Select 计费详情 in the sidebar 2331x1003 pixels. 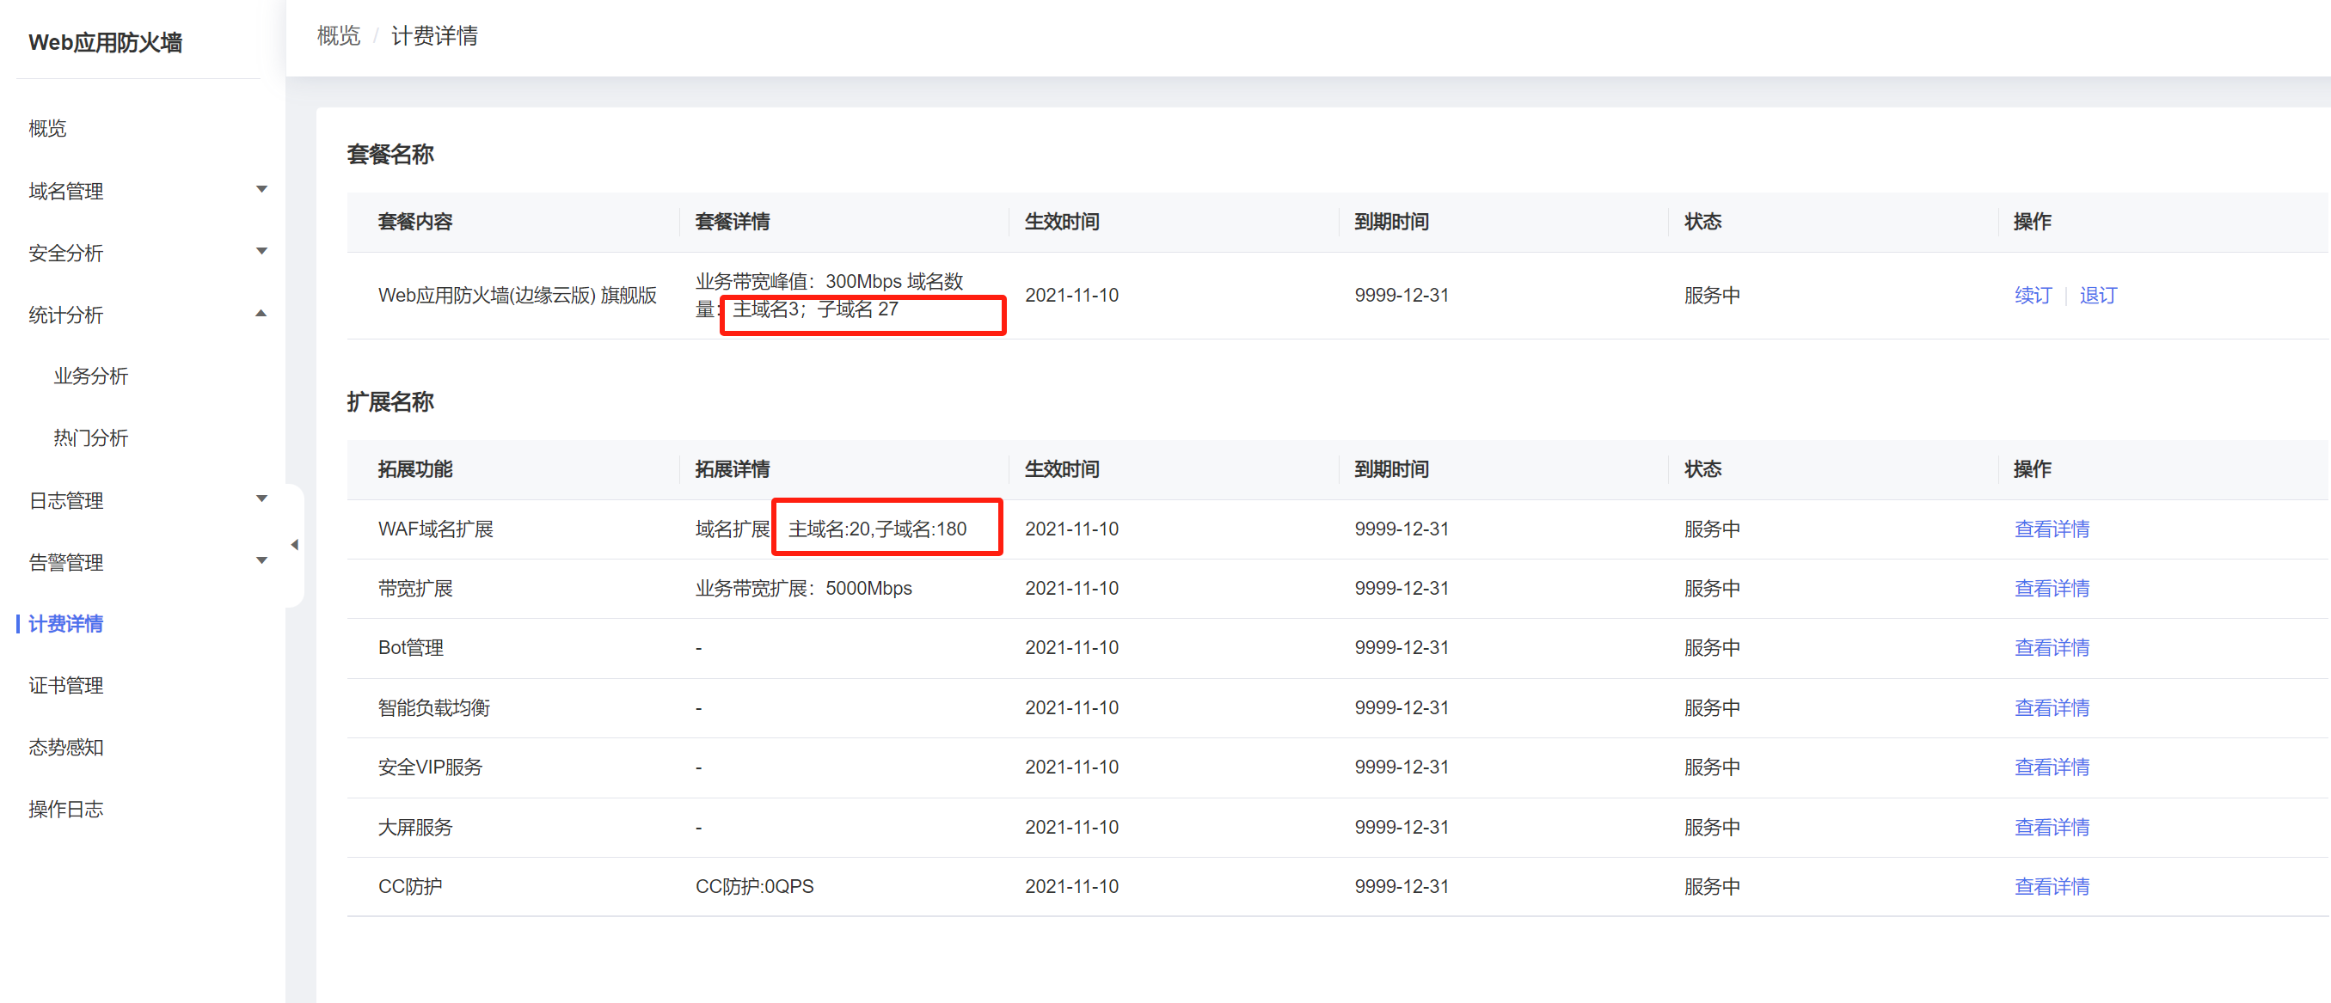(65, 624)
